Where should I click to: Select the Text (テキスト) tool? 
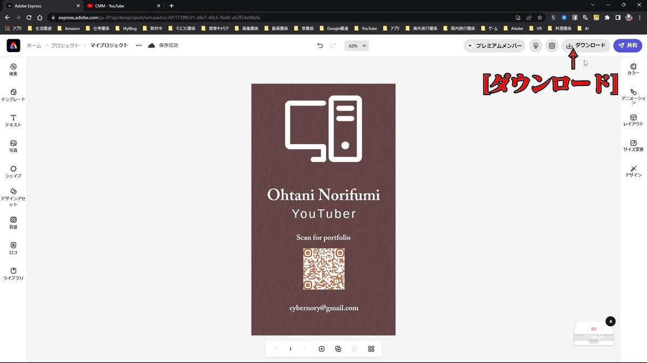13,120
